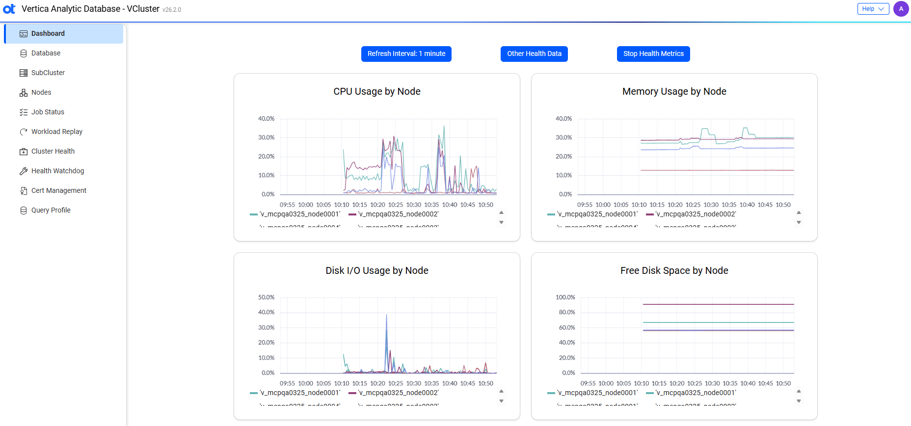Screen dimensions: 911x426
Task: Click the Free Disk Space by Node title
Action: (x=674, y=270)
